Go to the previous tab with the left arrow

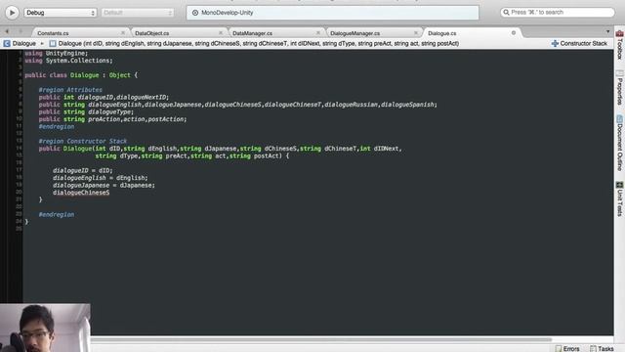coord(7,31)
